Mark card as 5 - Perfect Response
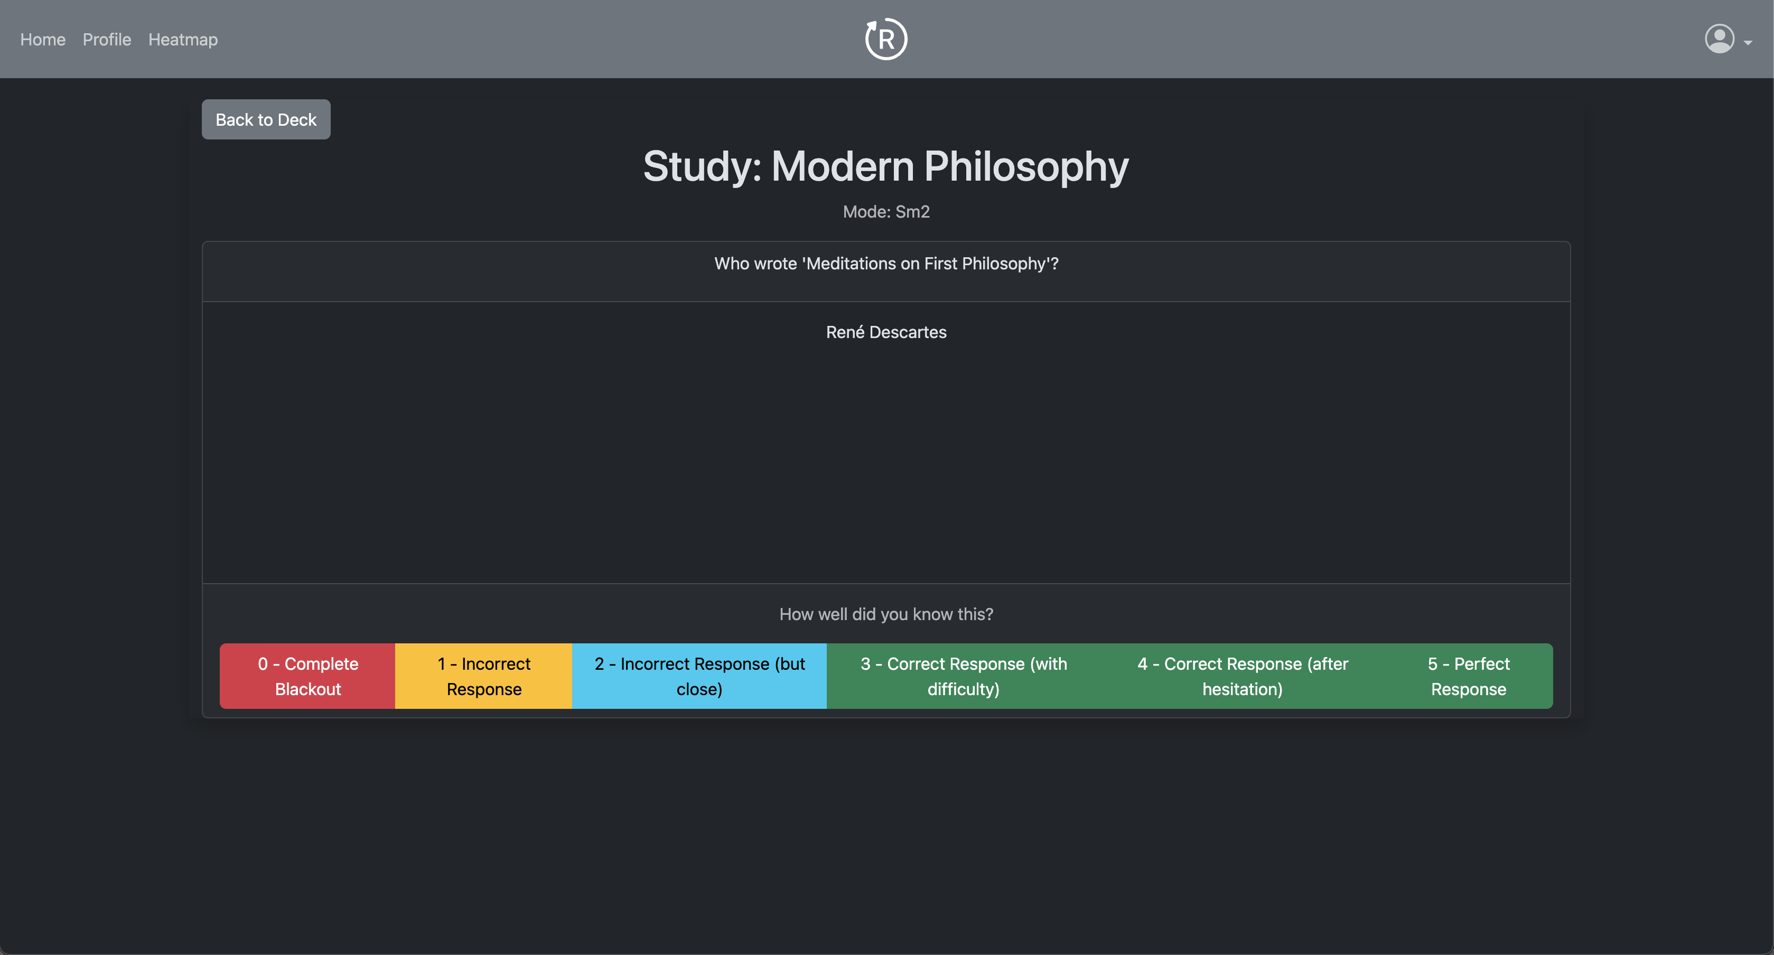The image size is (1774, 955). 1468,676
